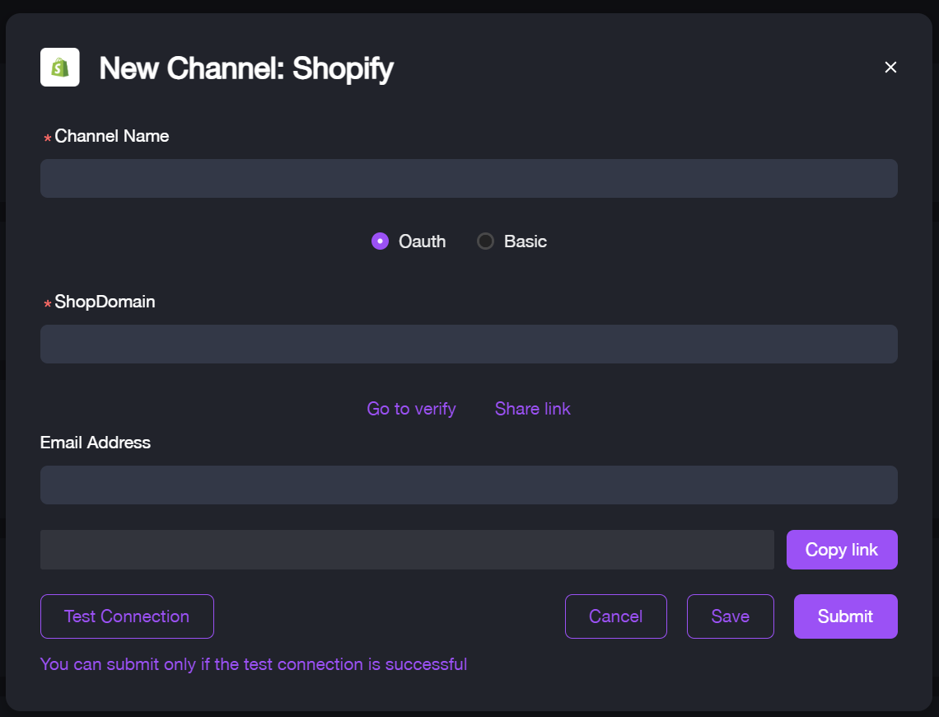Save the channel settings
This screenshot has height=717, width=939.
pos(730,616)
